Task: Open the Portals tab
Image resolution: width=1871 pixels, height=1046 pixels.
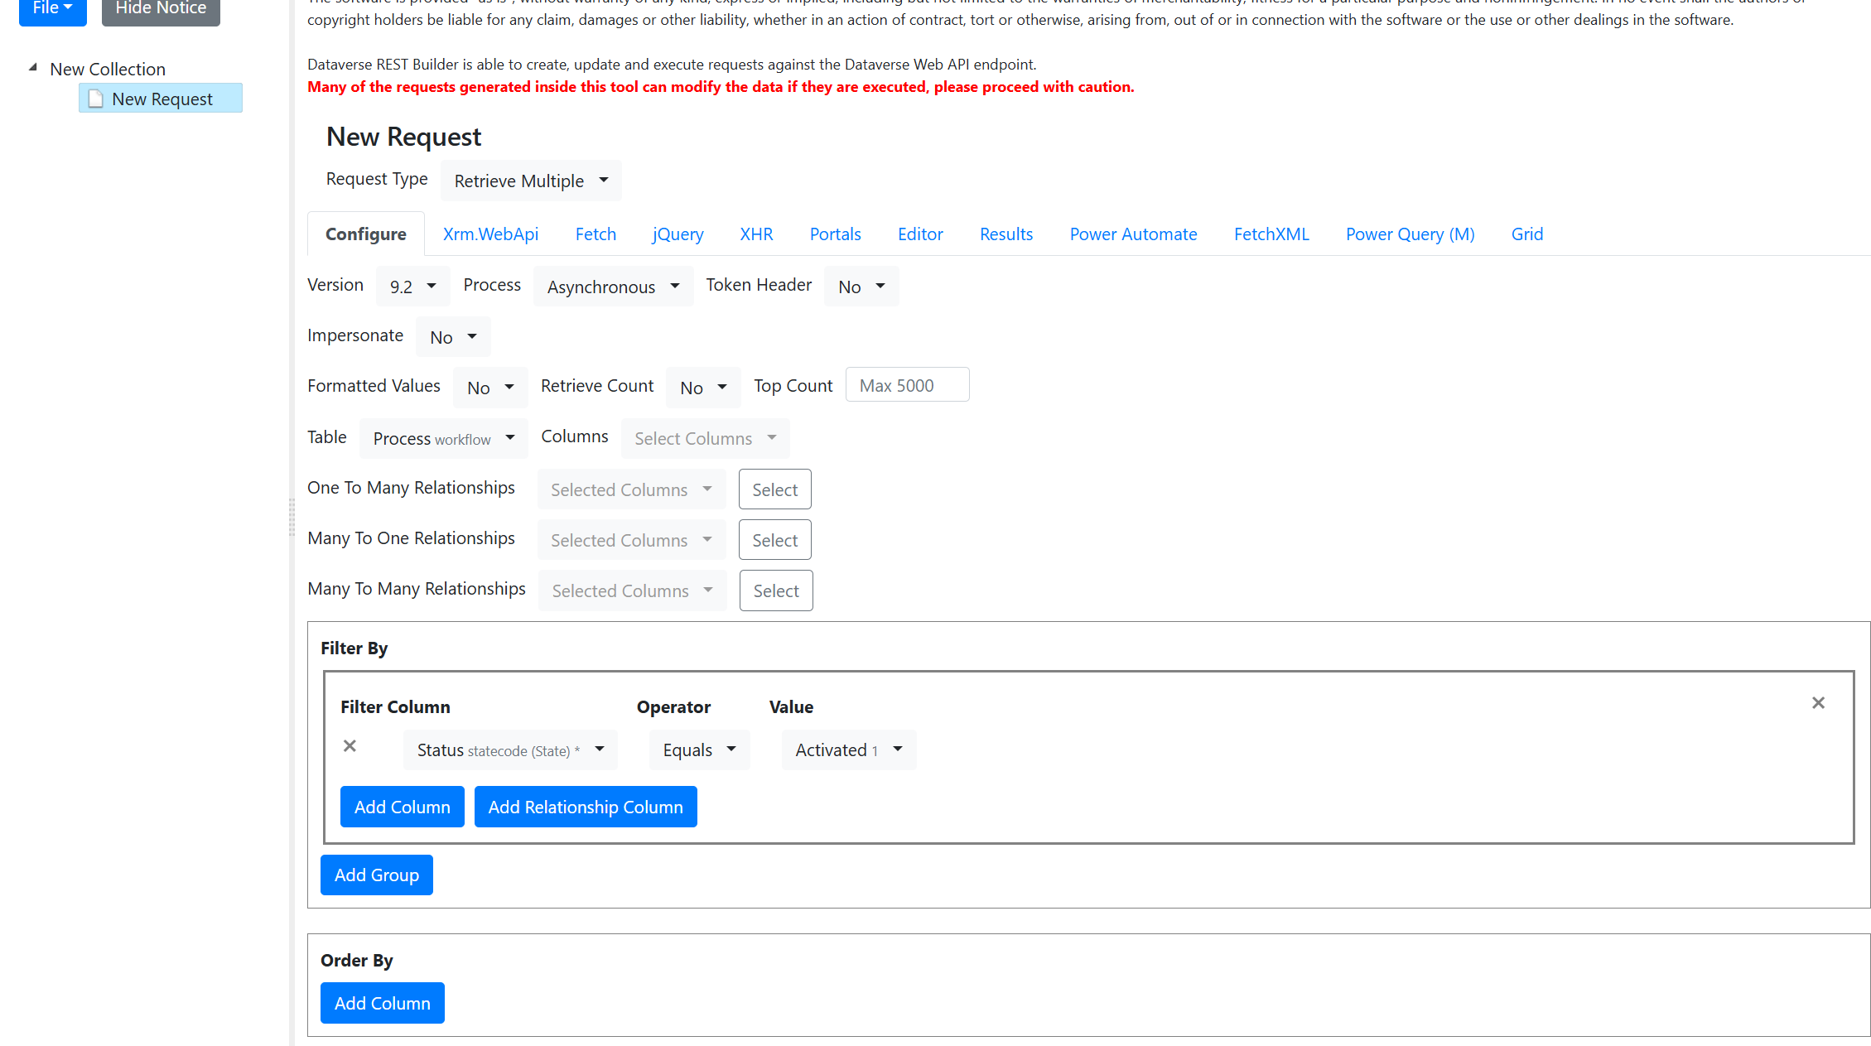Action: pyautogui.click(x=836, y=234)
